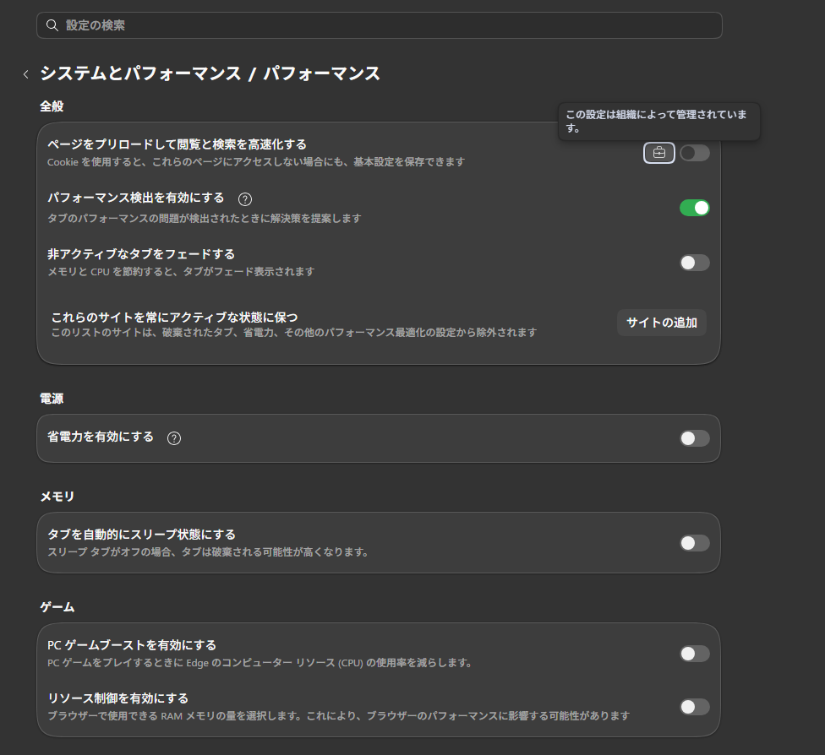
Task: Click the スリープ タブがオフの場合 description
Action: click(208, 552)
